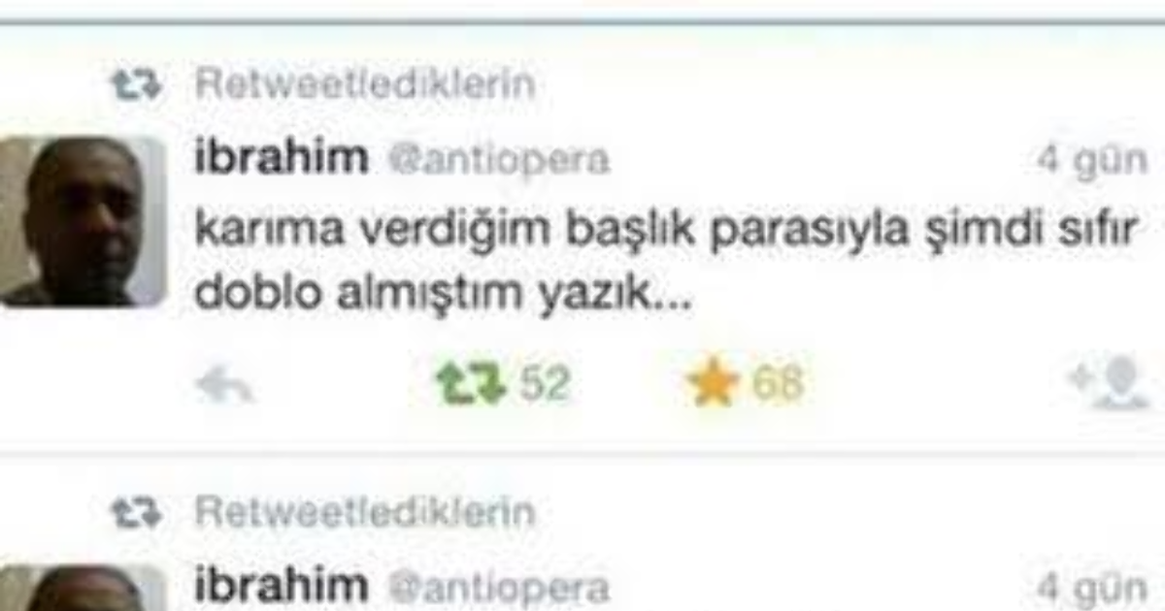Image resolution: width=1165 pixels, height=611 pixels.
Task: Open the tweet text about başlık parası
Action: coord(666,265)
